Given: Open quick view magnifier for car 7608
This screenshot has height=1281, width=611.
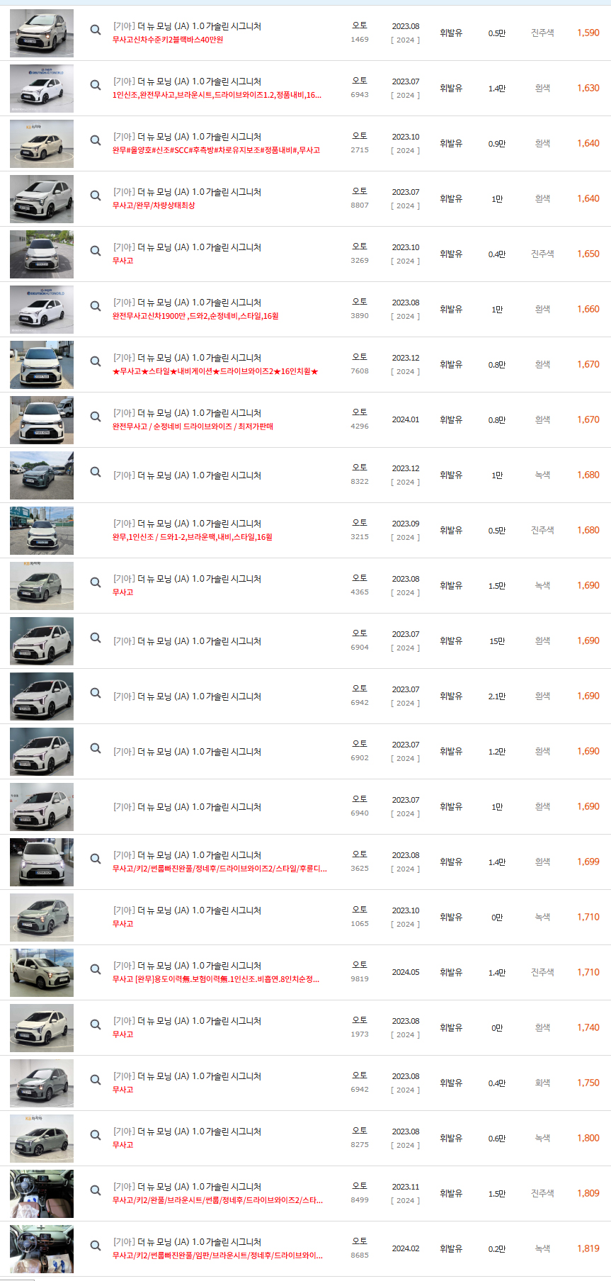Looking at the screenshot, I should pos(96,361).
